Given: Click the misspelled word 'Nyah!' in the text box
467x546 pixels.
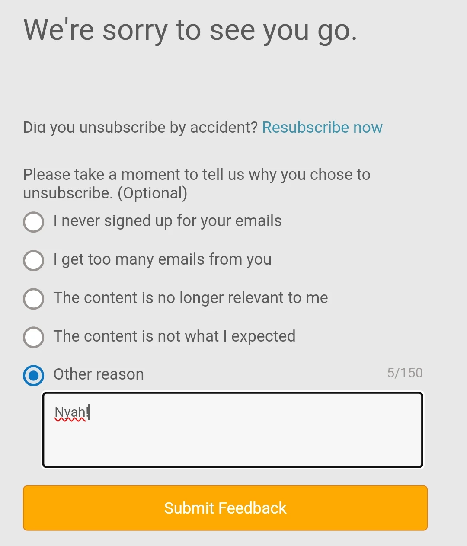Looking at the screenshot, I should pos(71,413).
